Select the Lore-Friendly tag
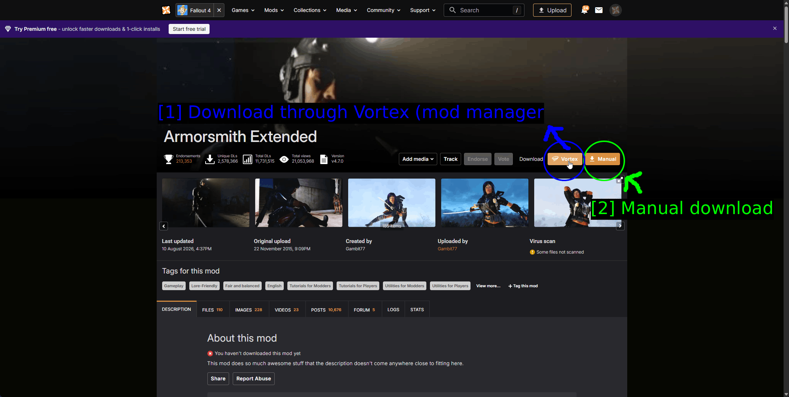This screenshot has width=789, height=397. point(204,286)
